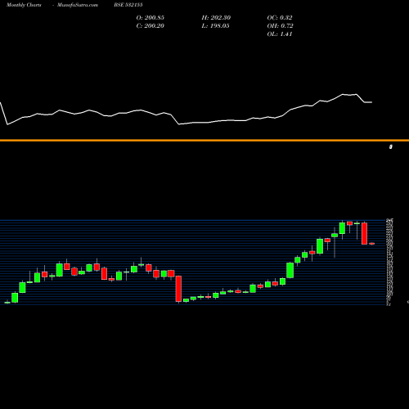Click the MunafaSutra.com label
Image resolution: width=409 pixels, height=409 pixels.
click(78, 5)
